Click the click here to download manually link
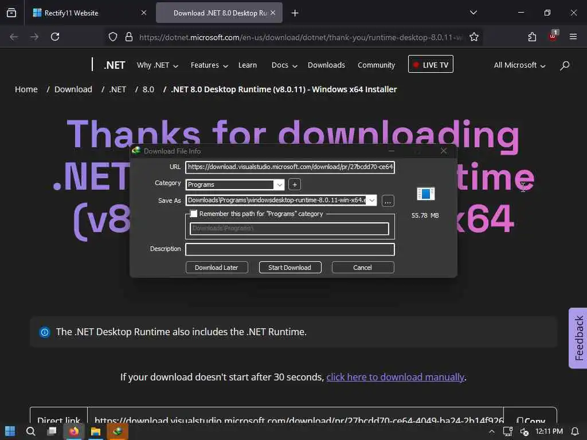Viewport: 587px width, 440px height. click(396, 377)
